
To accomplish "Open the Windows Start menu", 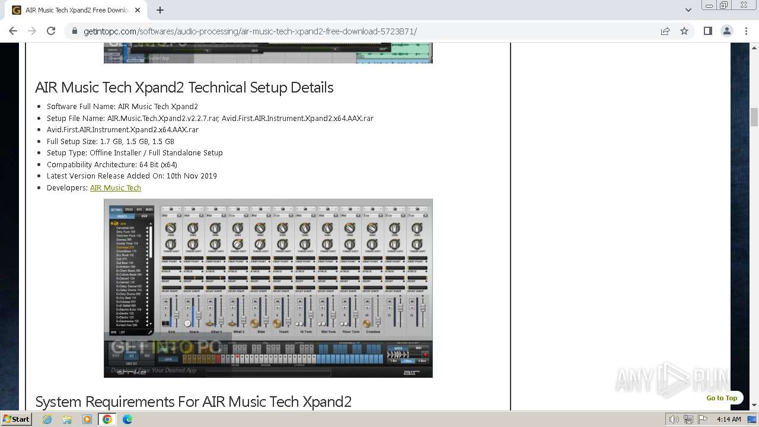I will [16, 419].
